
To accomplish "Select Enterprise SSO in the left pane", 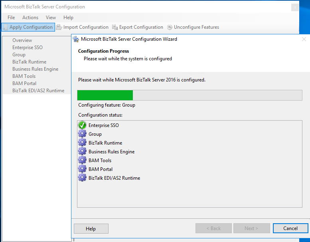I will [28, 48].
